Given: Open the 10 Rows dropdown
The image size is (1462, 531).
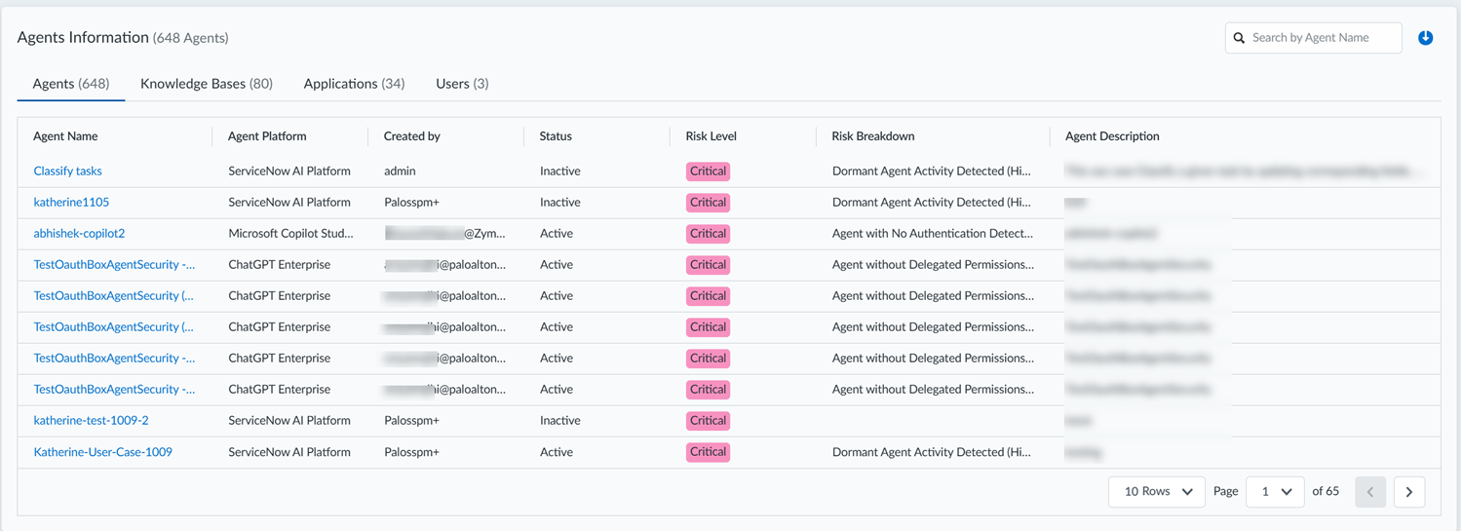Looking at the screenshot, I should tap(1157, 492).
